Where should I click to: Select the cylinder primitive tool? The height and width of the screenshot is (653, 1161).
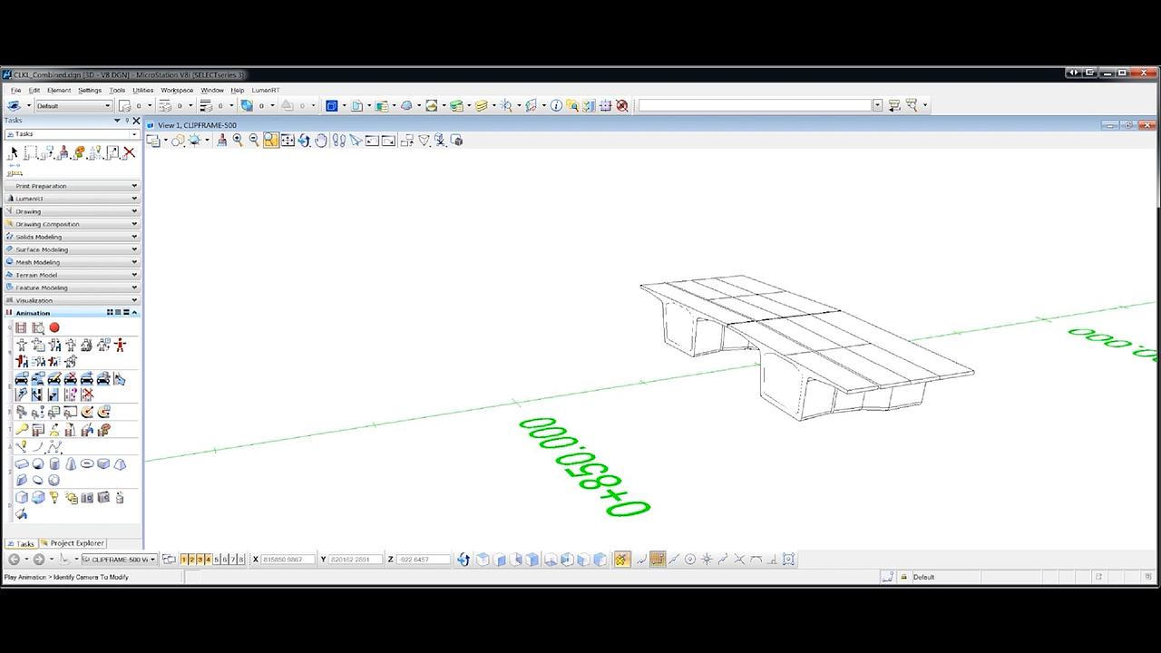[x=54, y=463]
